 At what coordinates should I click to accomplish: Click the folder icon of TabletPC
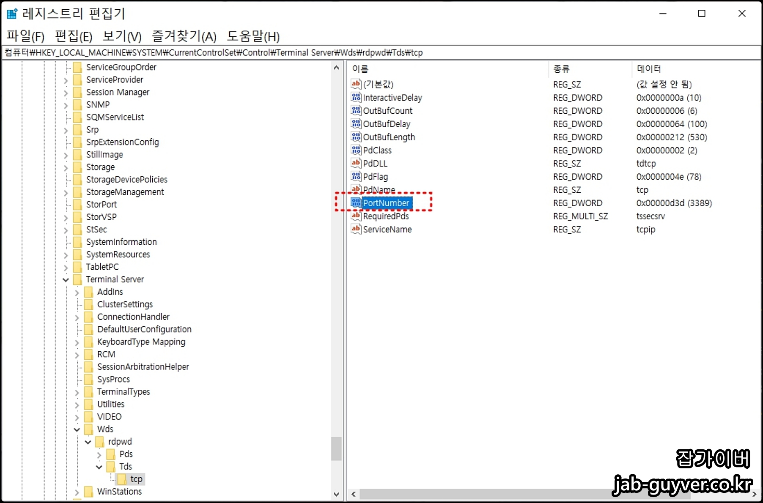point(77,267)
